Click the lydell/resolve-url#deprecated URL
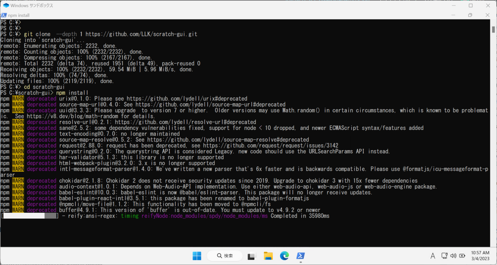Screen dimensions: 497x265 [186, 122]
